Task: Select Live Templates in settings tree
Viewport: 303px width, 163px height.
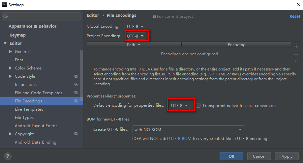Action: 29,109
